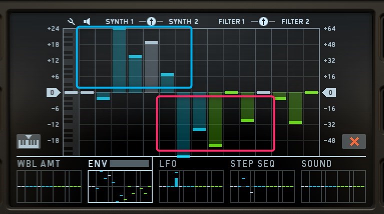Viewport: 384px width, 214px height.
Task: Click the left zero-level marker arrow
Action: click(x=54, y=92)
